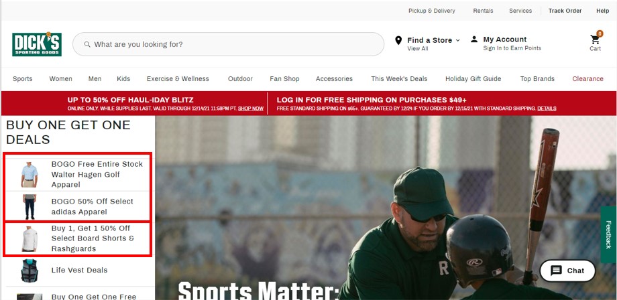
Task: Select the Life Vest Deals thumbnail
Action: (x=30, y=271)
